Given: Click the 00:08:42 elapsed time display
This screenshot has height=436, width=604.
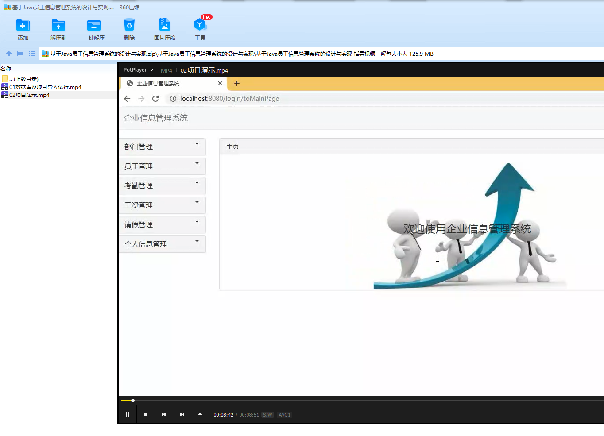Looking at the screenshot, I should [223, 415].
